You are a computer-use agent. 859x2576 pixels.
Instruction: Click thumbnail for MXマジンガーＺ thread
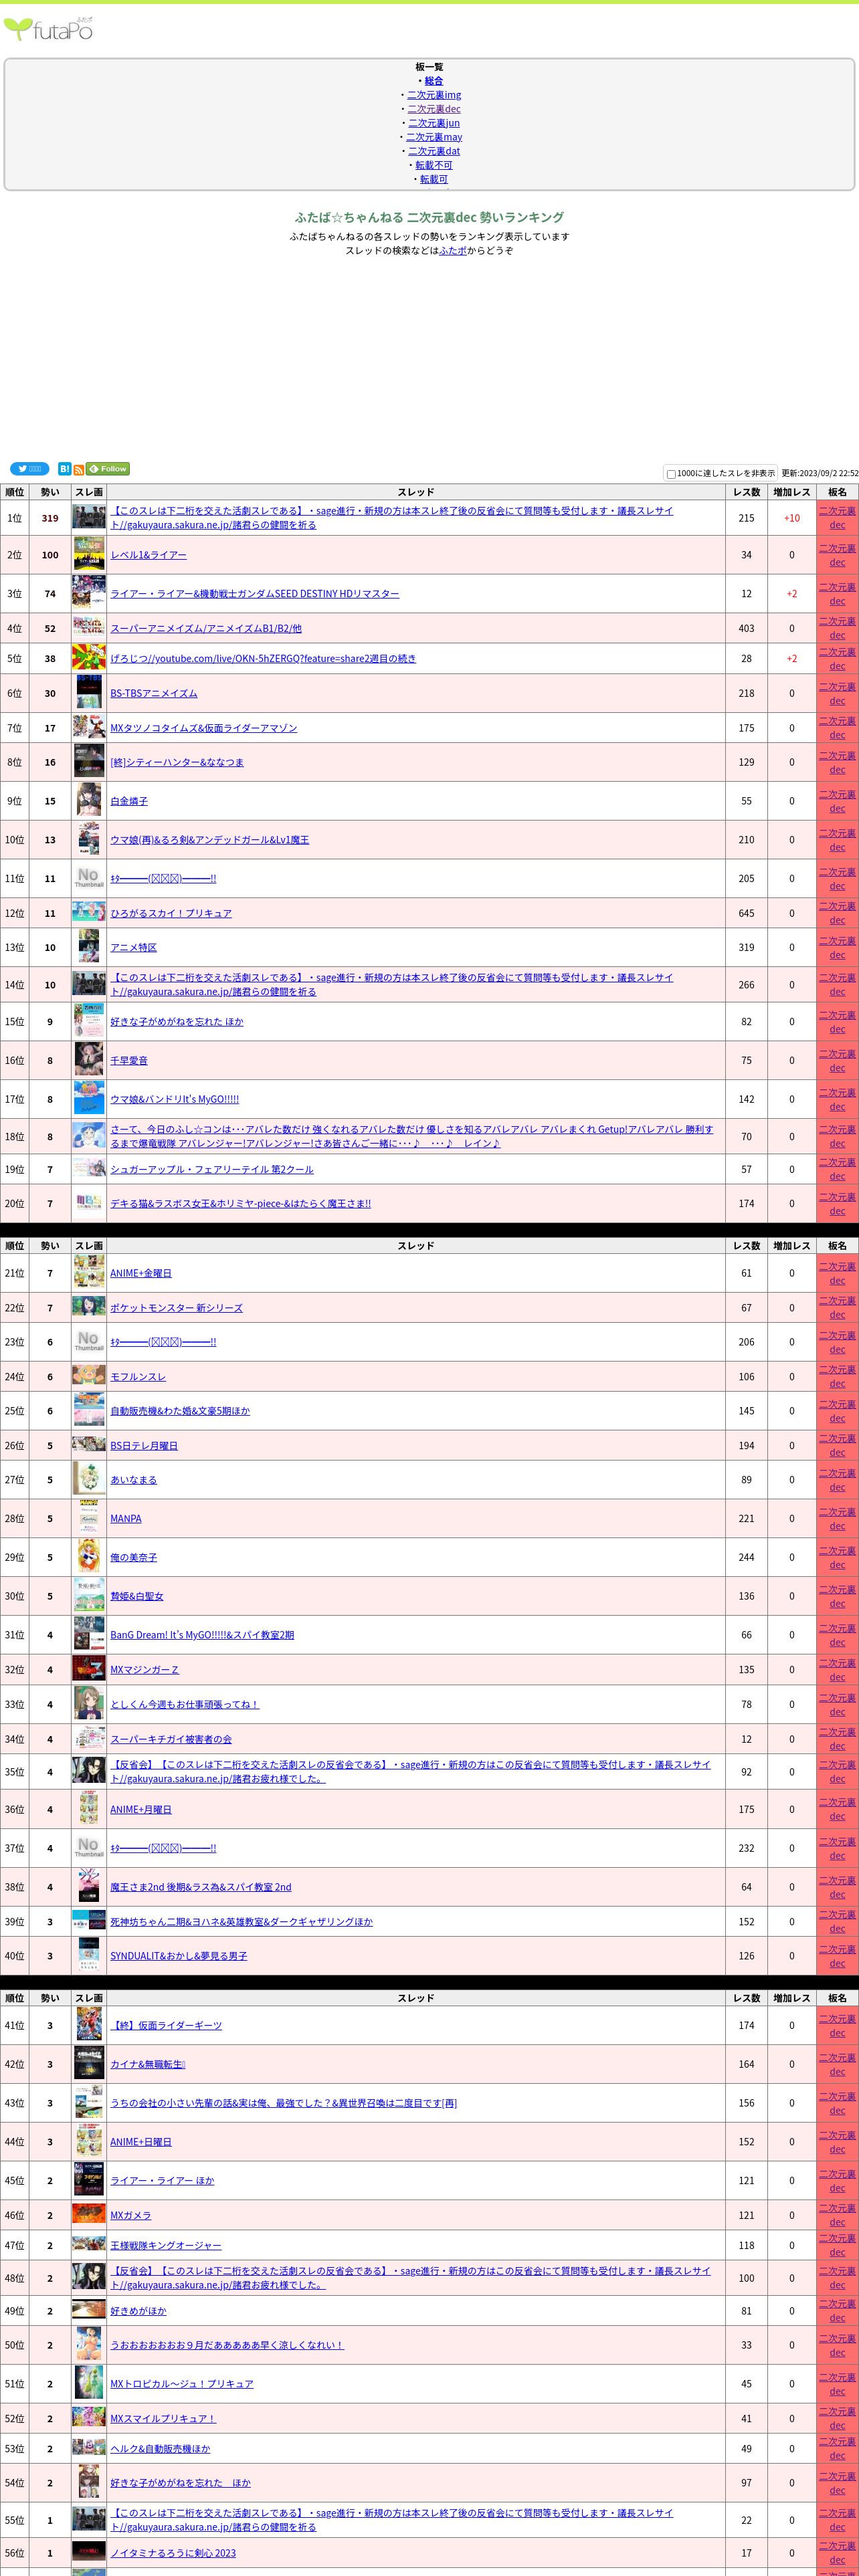tap(89, 1669)
